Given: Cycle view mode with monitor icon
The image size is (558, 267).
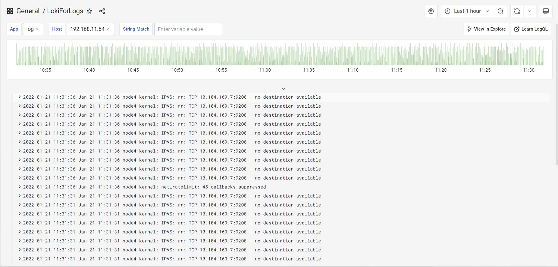Looking at the screenshot, I should (x=546, y=11).
